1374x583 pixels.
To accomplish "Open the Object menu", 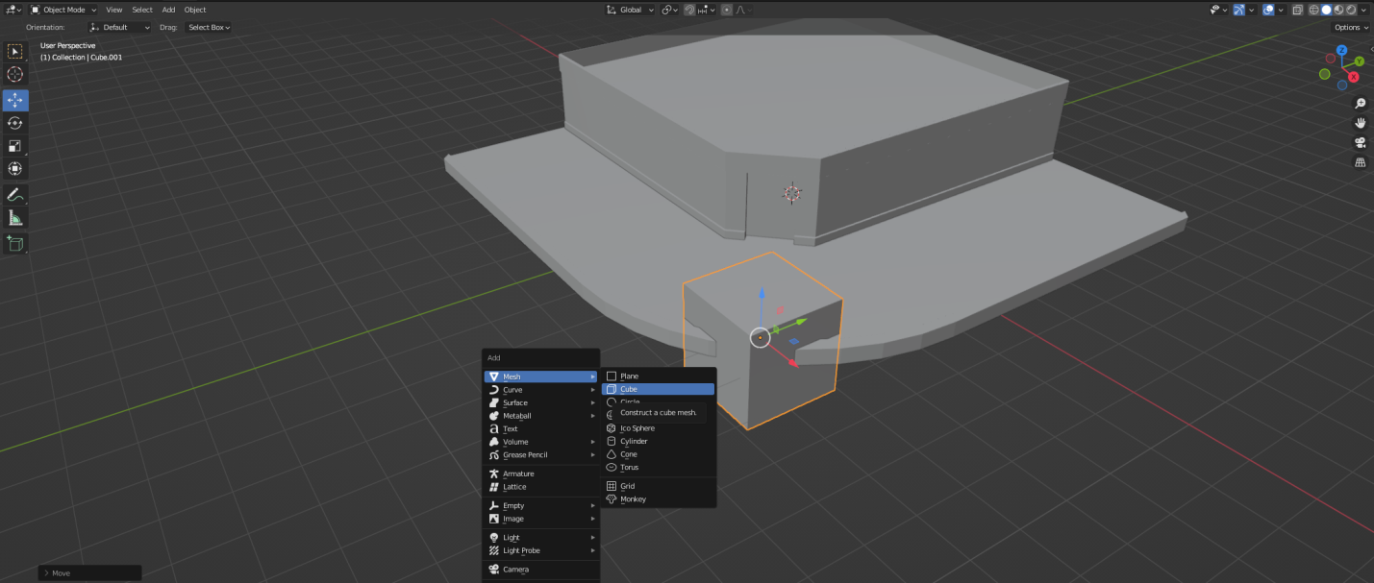I will point(195,10).
